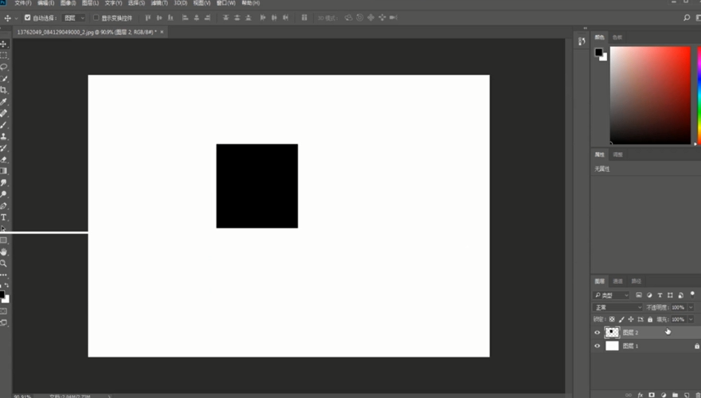This screenshot has height=398, width=701.
Task: Click Add layer style fx icon
Action: pos(641,395)
